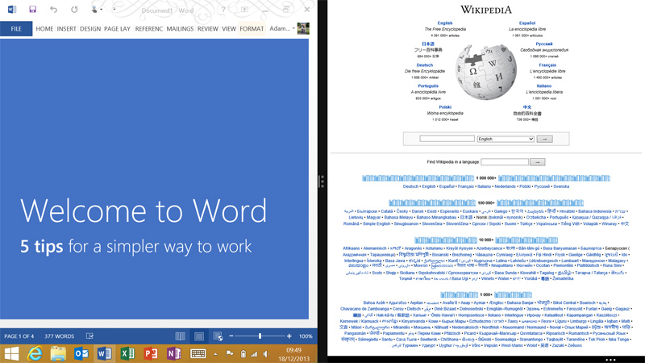
Task: Save the document with the Save icon
Action: click(32, 9)
